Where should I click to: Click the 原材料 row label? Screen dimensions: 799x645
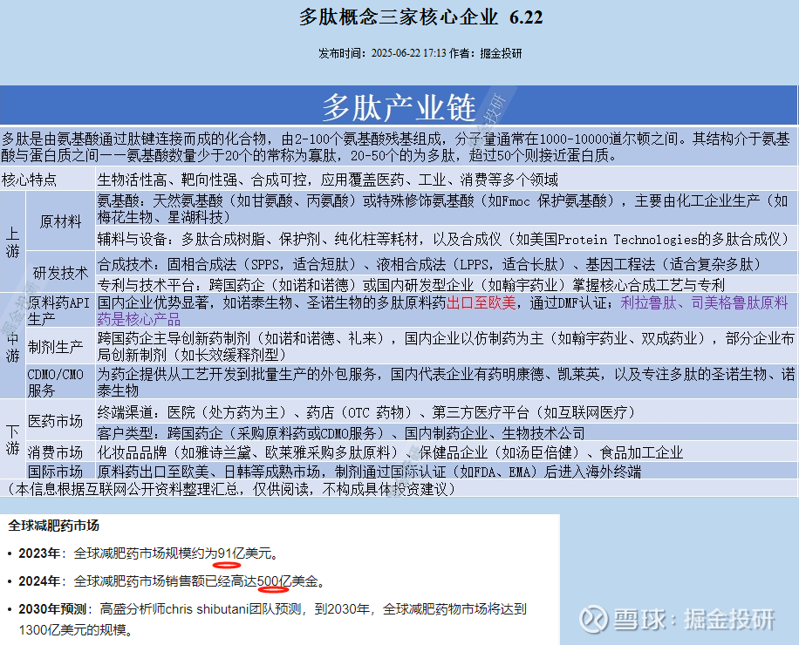pos(61,221)
